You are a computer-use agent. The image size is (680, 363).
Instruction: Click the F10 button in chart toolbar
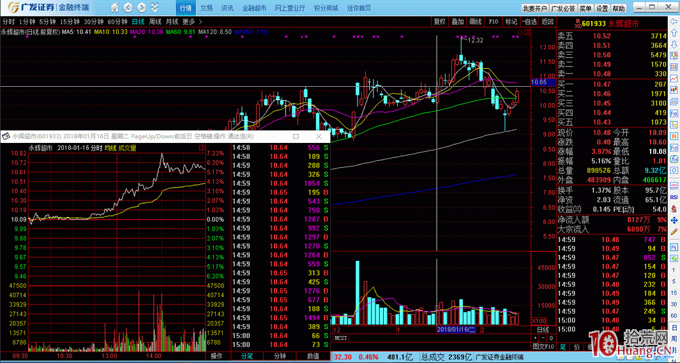click(493, 21)
